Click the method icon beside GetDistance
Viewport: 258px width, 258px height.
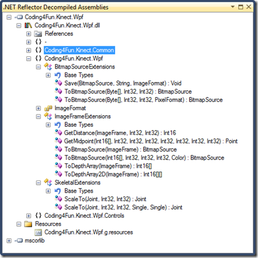coord(58,133)
